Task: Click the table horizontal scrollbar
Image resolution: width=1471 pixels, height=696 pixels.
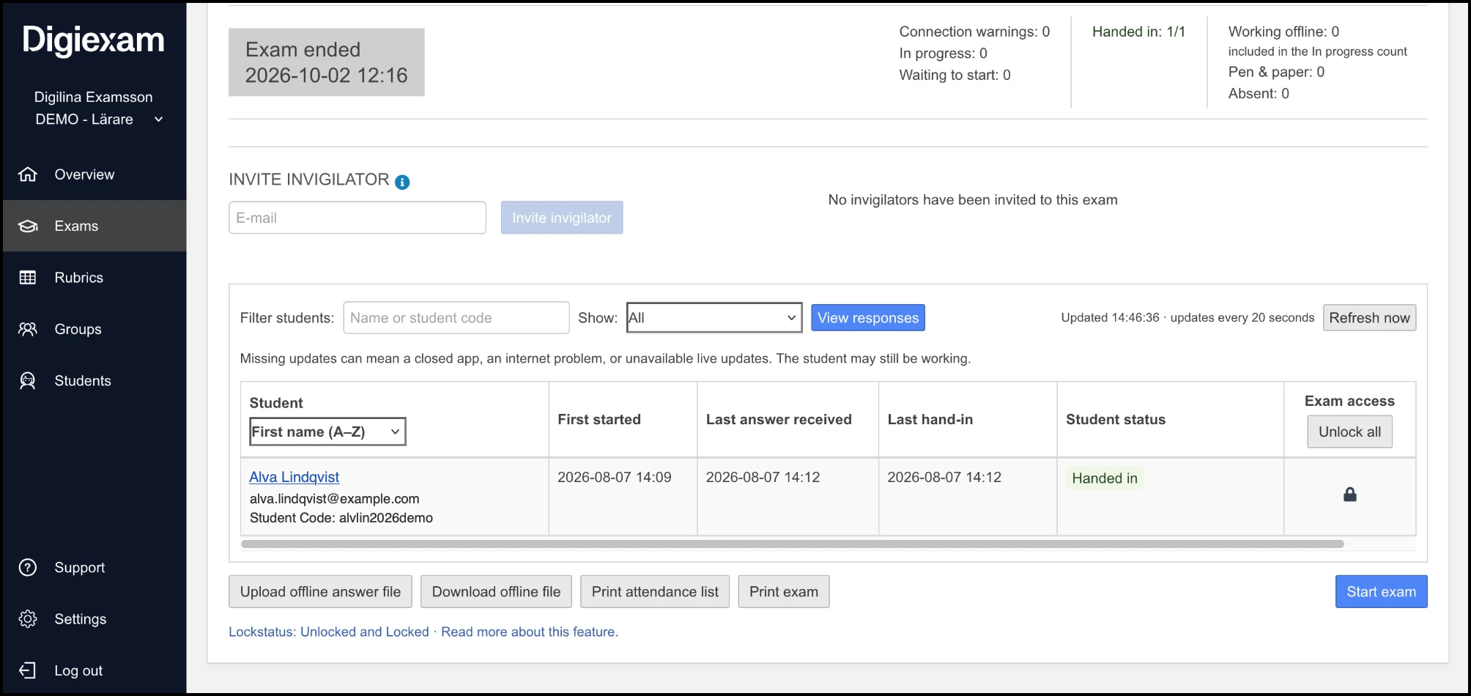Action: [793, 544]
